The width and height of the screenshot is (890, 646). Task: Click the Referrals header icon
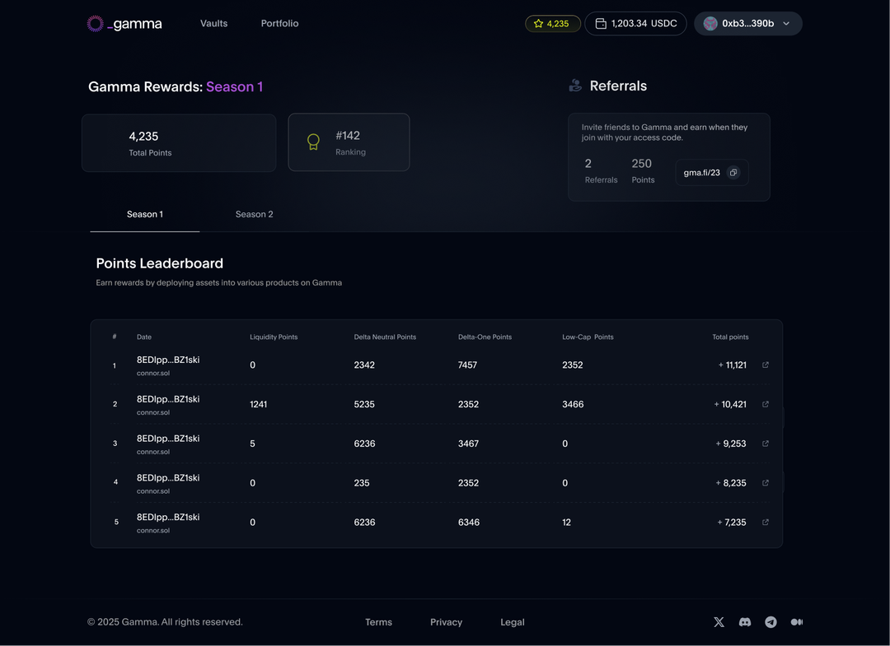pos(575,86)
